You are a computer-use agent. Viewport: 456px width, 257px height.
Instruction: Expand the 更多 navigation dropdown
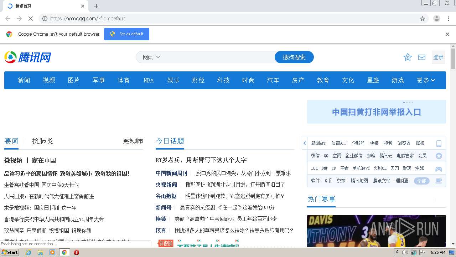point(426,80)
